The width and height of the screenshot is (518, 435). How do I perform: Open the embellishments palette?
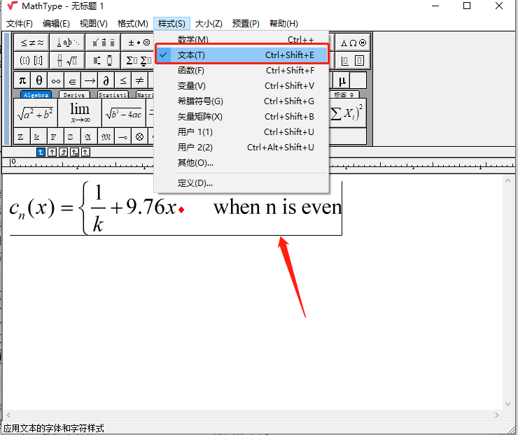point(103,43)
